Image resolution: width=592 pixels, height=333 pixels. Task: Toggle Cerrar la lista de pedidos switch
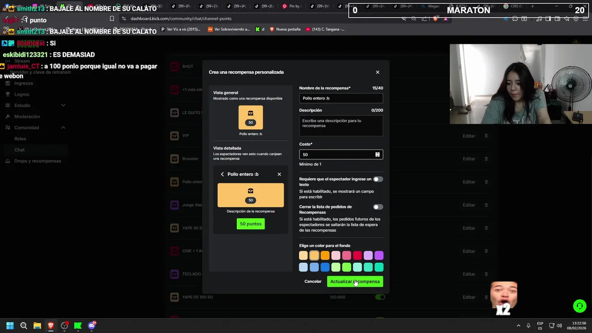pyautogui.click(x=378, y=207)
